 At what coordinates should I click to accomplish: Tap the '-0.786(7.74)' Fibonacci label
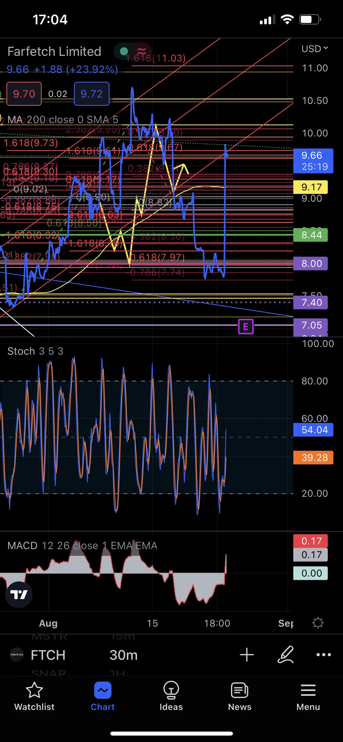click(155, 272)
